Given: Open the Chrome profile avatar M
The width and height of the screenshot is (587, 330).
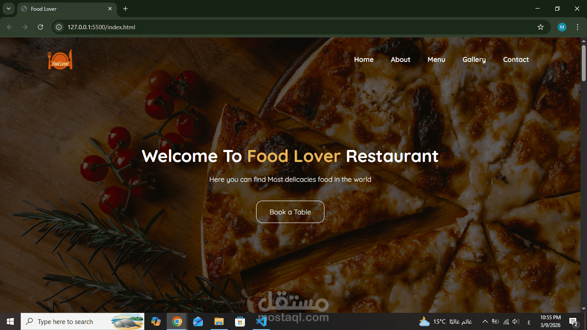Looking at the screenshot, I should tap(562, 27).
